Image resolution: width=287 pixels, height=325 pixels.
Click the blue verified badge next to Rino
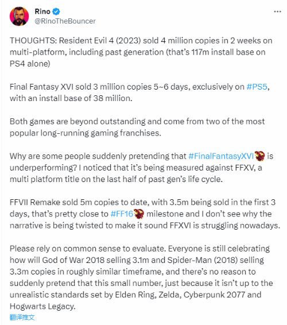pyautogui.click(x=56, y=11)
